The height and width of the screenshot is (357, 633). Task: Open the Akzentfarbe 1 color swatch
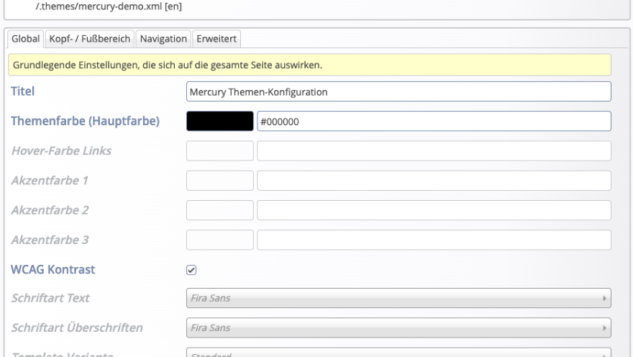(219, 181)
